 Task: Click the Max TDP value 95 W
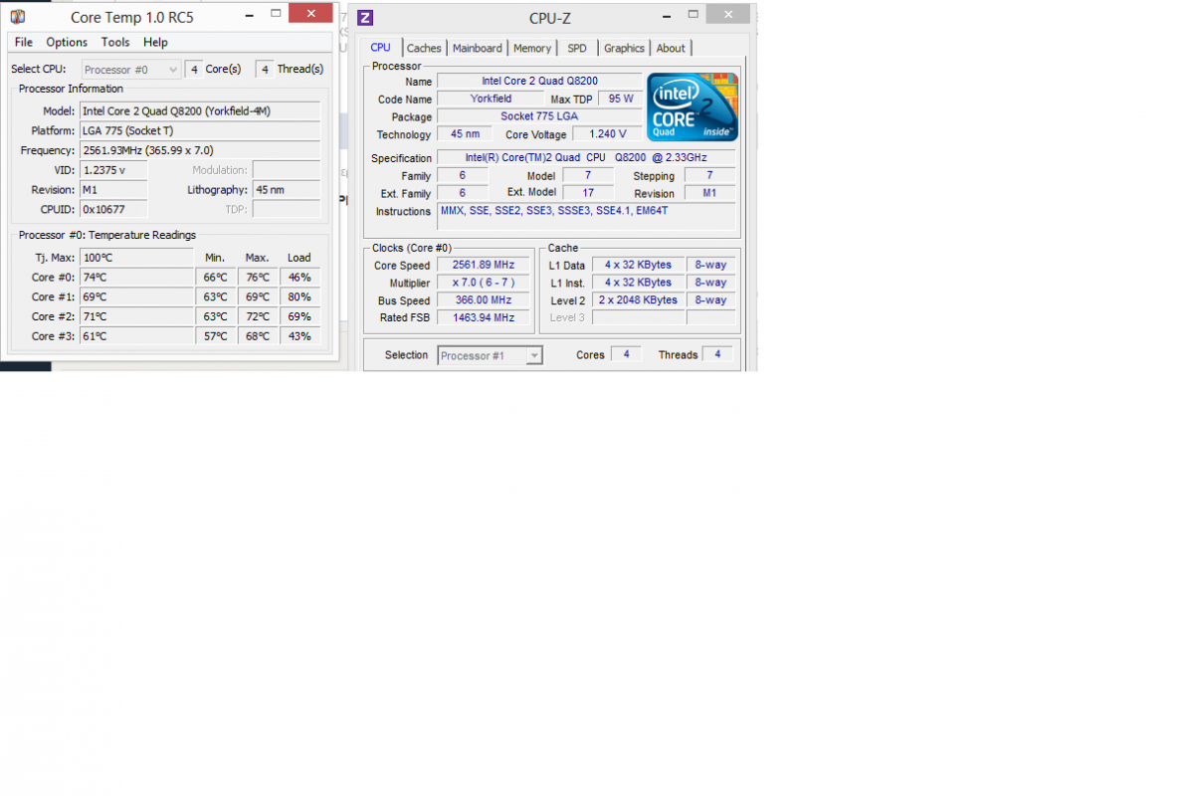pos(620,99)
